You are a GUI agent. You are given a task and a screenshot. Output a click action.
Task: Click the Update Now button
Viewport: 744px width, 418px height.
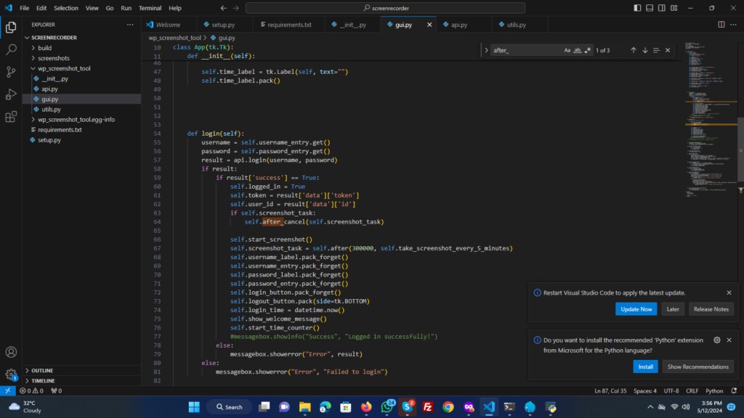click(x=636, y=309)
